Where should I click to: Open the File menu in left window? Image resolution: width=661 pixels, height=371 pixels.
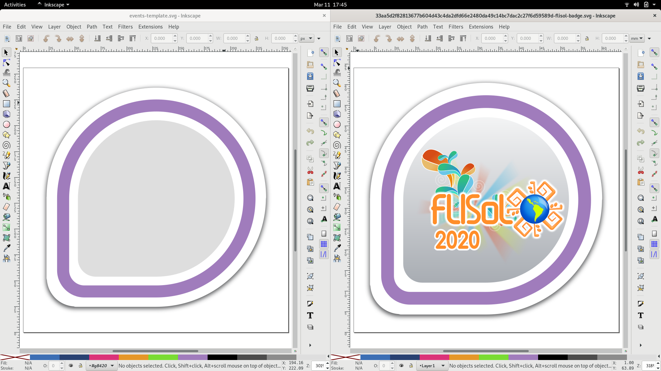7,27
